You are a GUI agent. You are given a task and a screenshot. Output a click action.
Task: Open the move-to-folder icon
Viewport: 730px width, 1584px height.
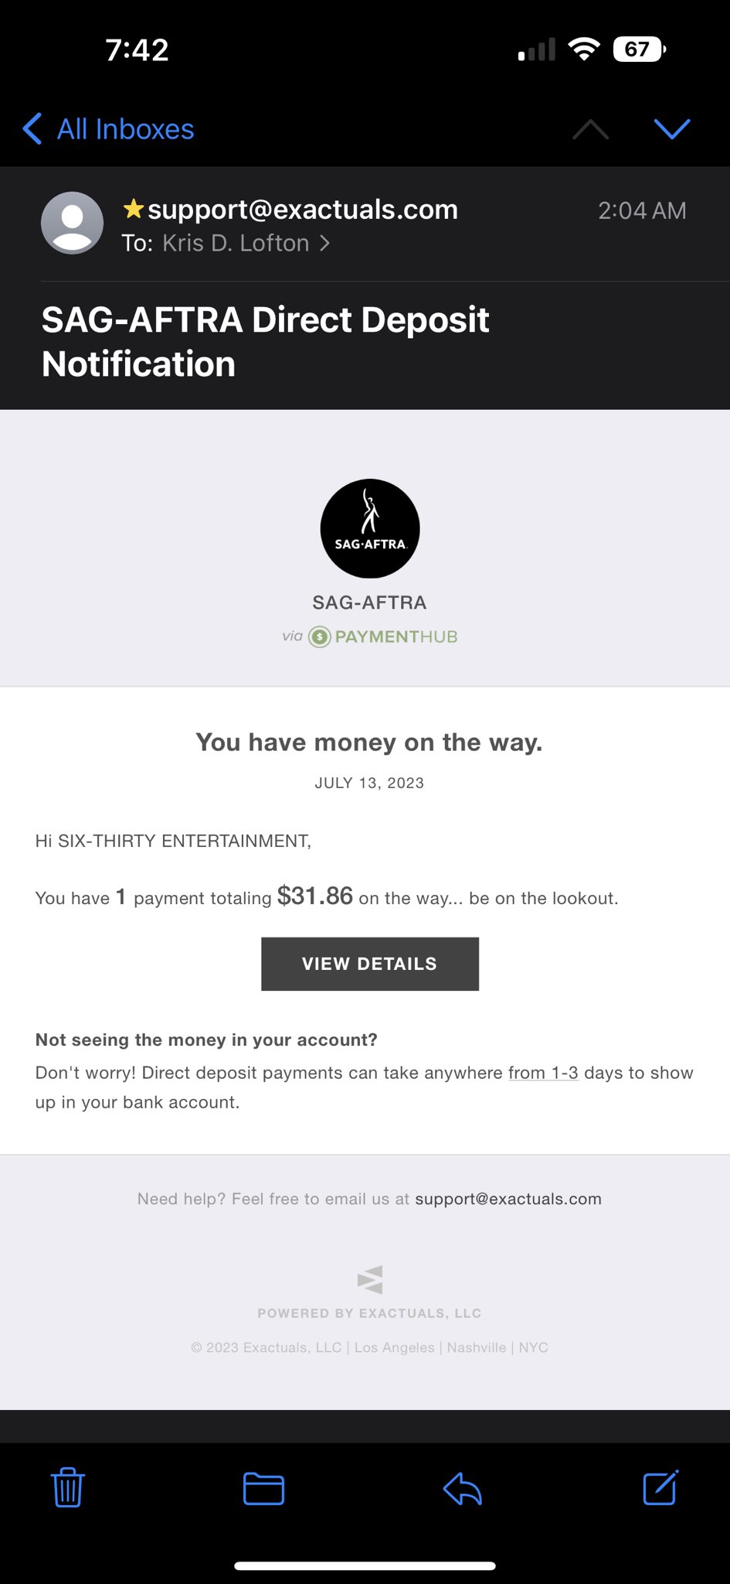pyautogui.click(x=263, y=1489)
